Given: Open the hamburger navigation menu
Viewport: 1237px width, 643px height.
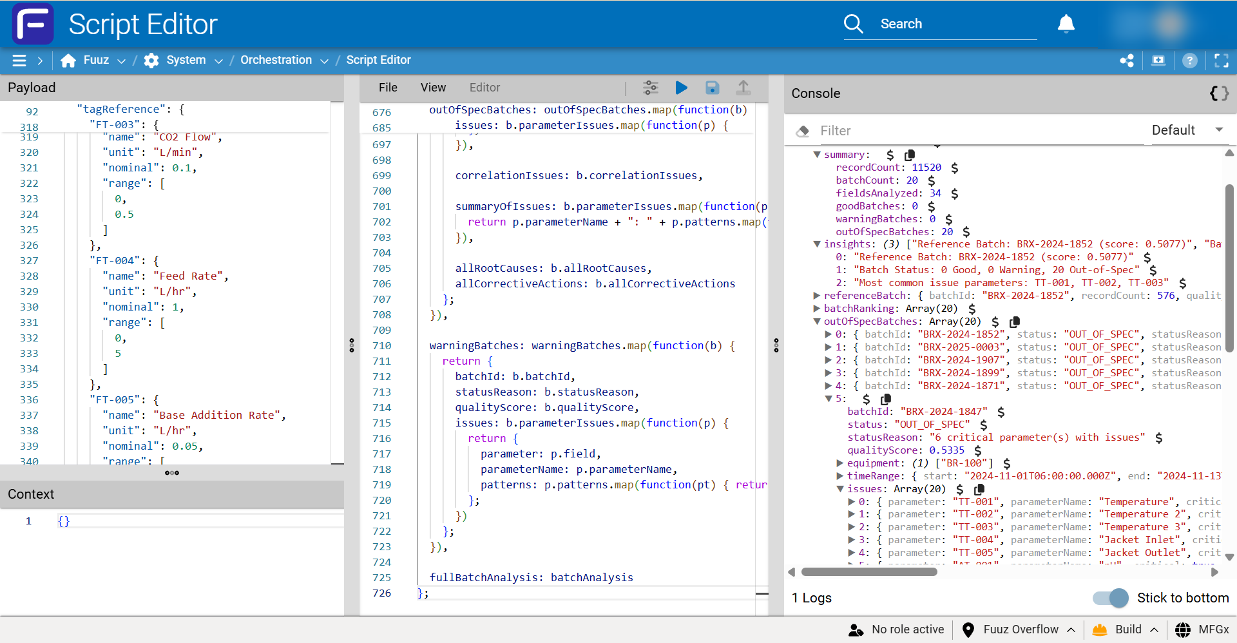Looking at the screenshot, I should (19, 61).
